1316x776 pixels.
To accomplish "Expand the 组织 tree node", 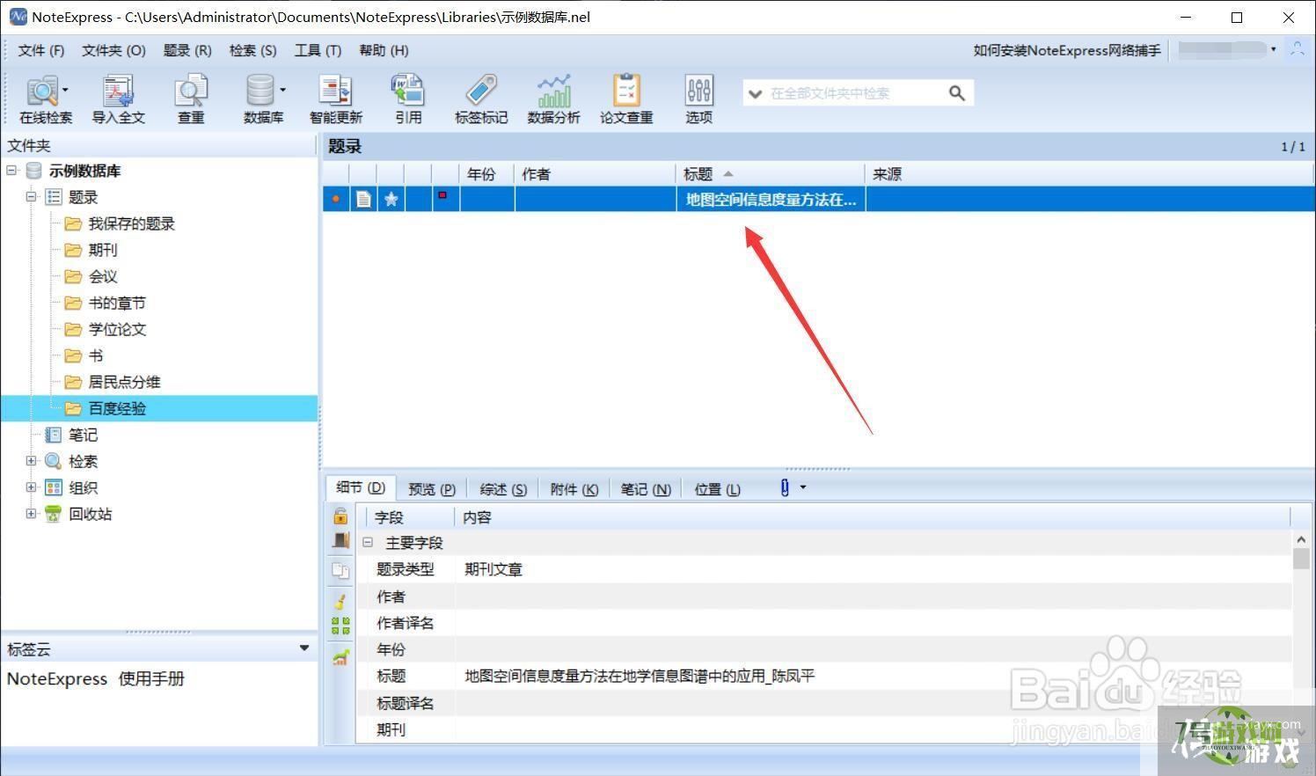I will coord(31,487).
